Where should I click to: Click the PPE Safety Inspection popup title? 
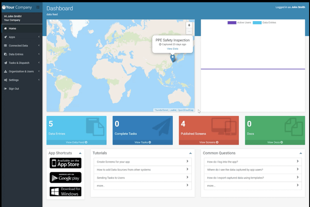173,40
